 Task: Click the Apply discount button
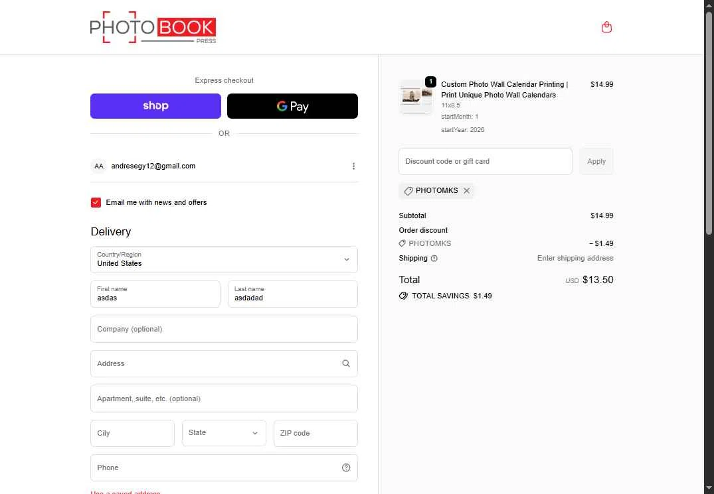596,161
